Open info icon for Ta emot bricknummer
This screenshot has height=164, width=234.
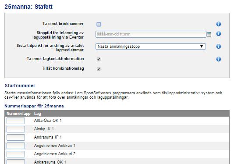[x=219, y=24]
